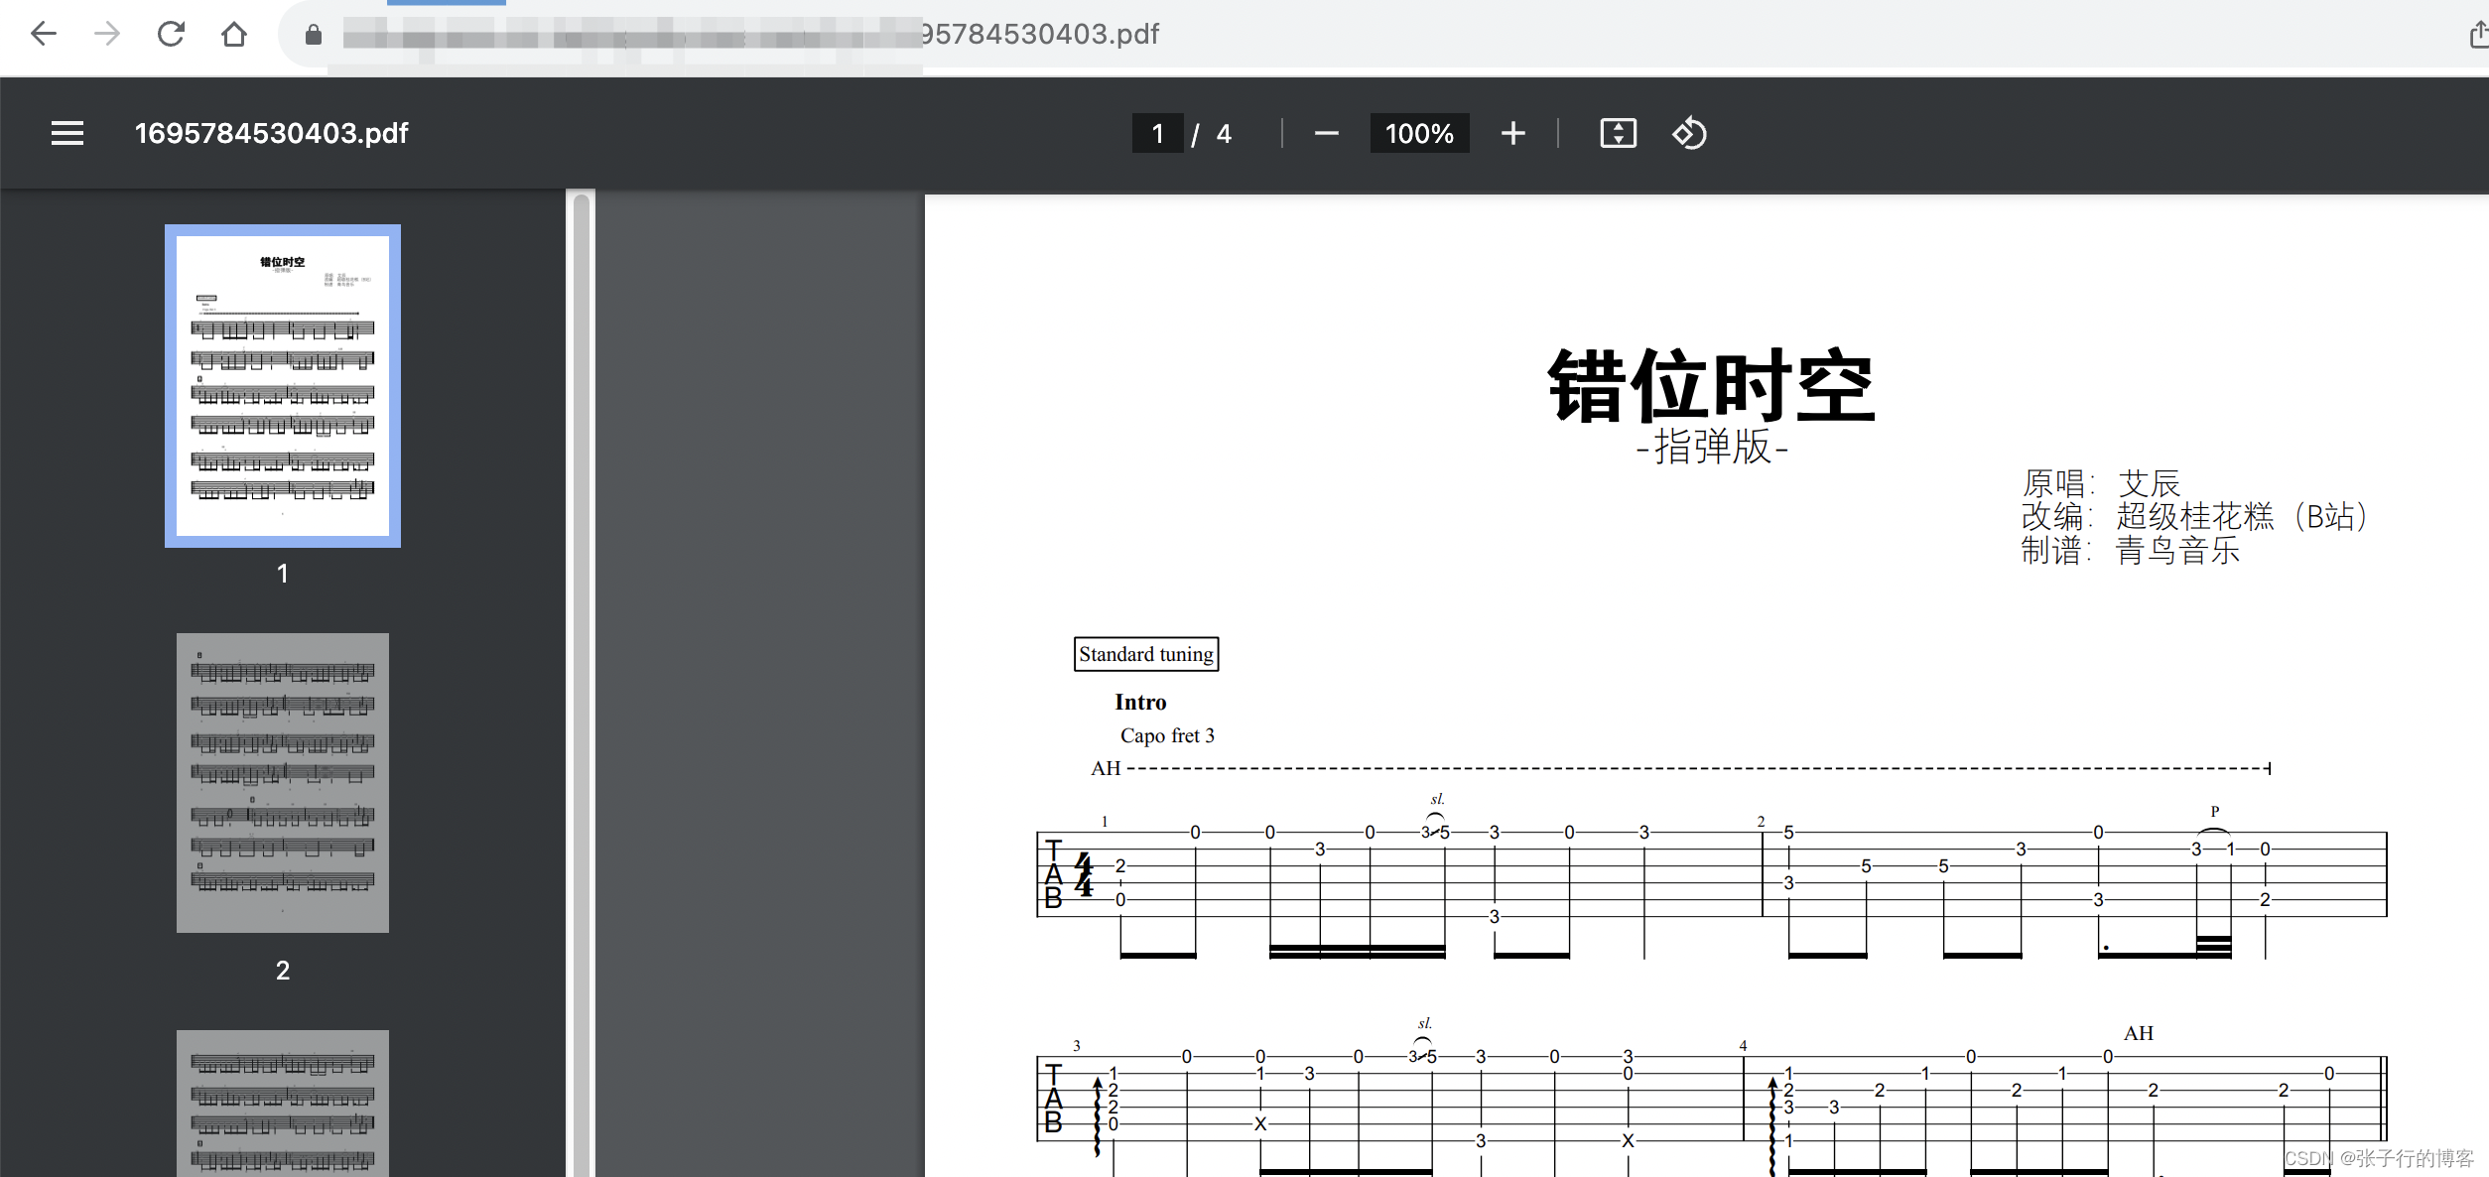
Task: Click the subtitle -指弹版-
Action: point(1712,447)
